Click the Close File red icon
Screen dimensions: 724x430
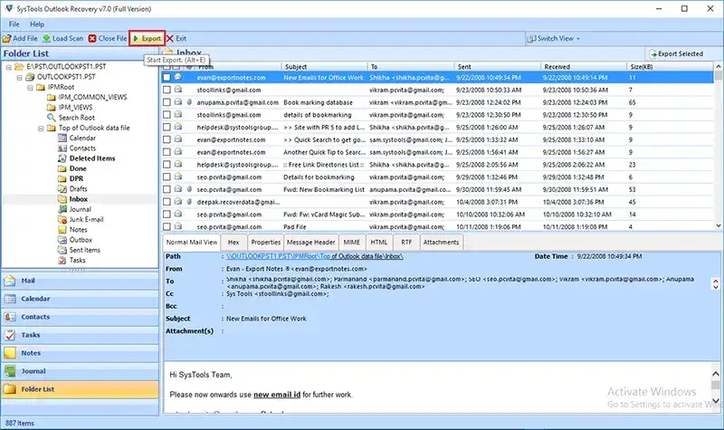(x=92, y=38)
